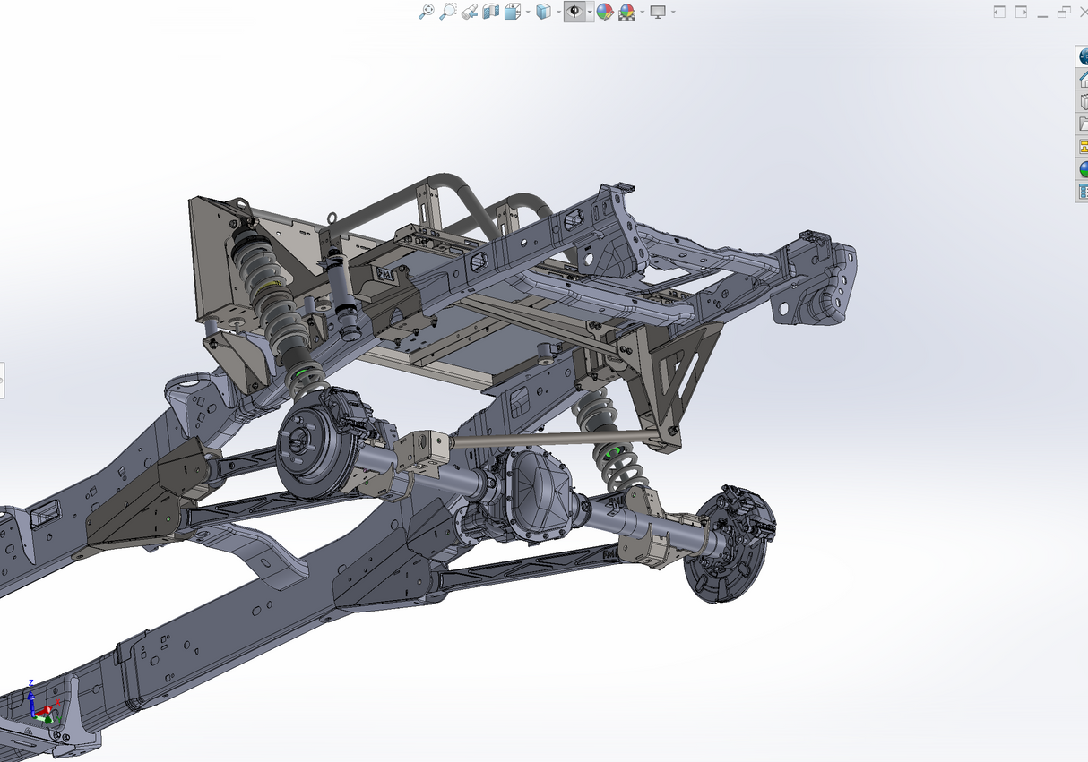
Task: Select the Appearances and Scenes task pane icon
Action: coord(1082,167)
